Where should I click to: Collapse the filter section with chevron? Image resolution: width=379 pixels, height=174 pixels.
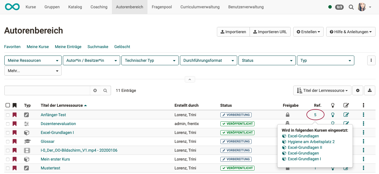coord(190,79)
